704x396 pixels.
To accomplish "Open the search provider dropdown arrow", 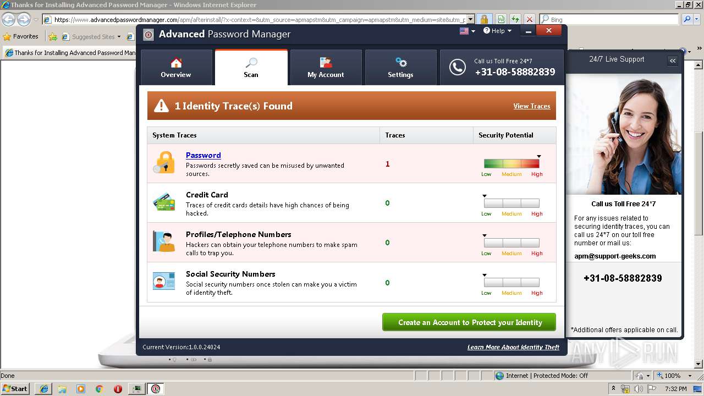I will [696, 19].
